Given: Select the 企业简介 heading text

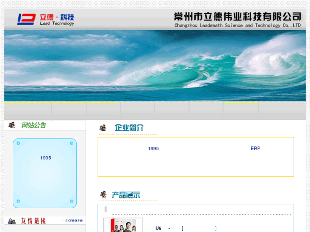Looking at the screenshot, I should click(129, 128).
